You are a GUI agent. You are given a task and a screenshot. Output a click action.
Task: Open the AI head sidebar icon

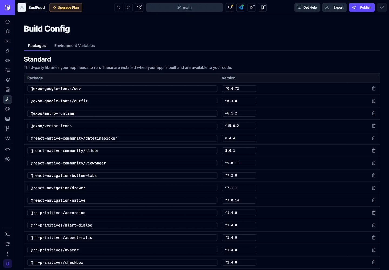pyautogui.click(x=8, y=159)
